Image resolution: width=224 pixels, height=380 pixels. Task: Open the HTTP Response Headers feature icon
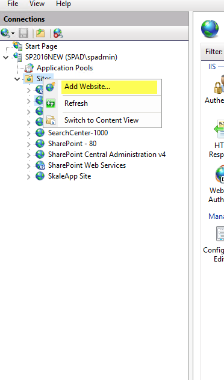click(x=219, y=129)
